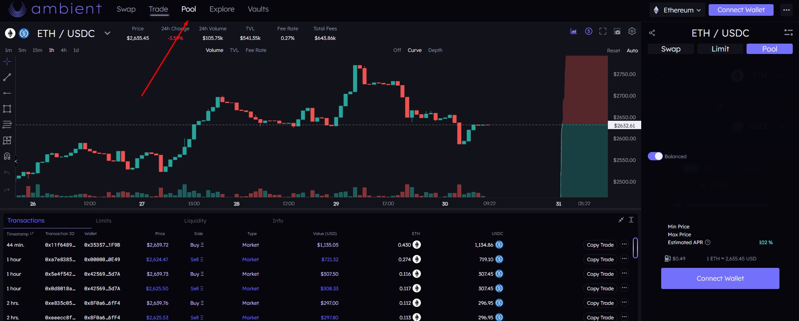Open chart settings gear icon
The width and height of the screenshot is (799, 321).
pos(632,32)
